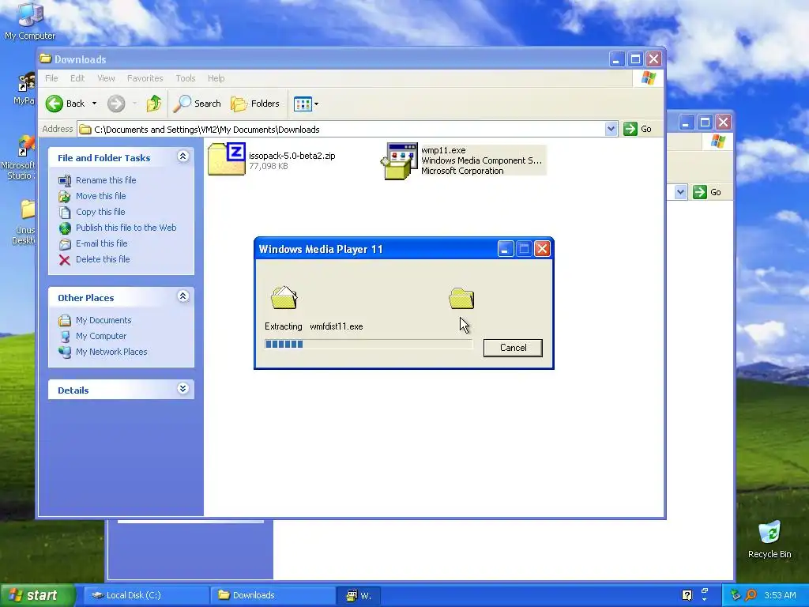Open the Recycle Bin desktop icon
Screen dimensions: 809x607
[769, 539]
